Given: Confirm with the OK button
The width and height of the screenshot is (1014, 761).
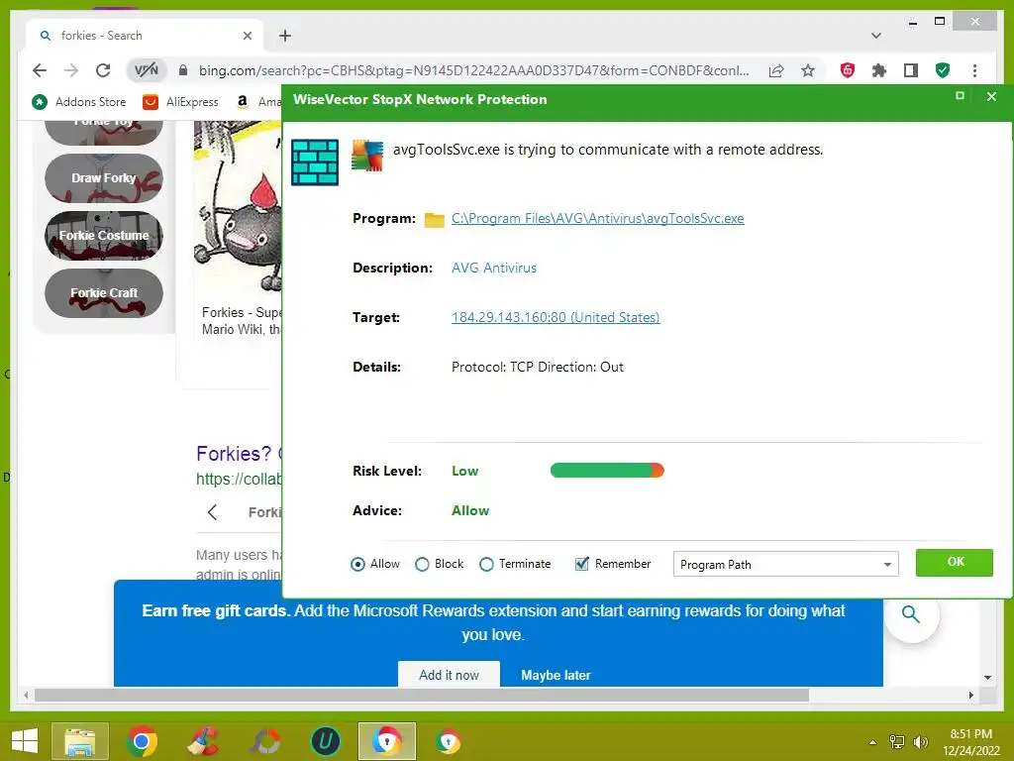Looking at the screenshot, I should [x=955, y=563].
